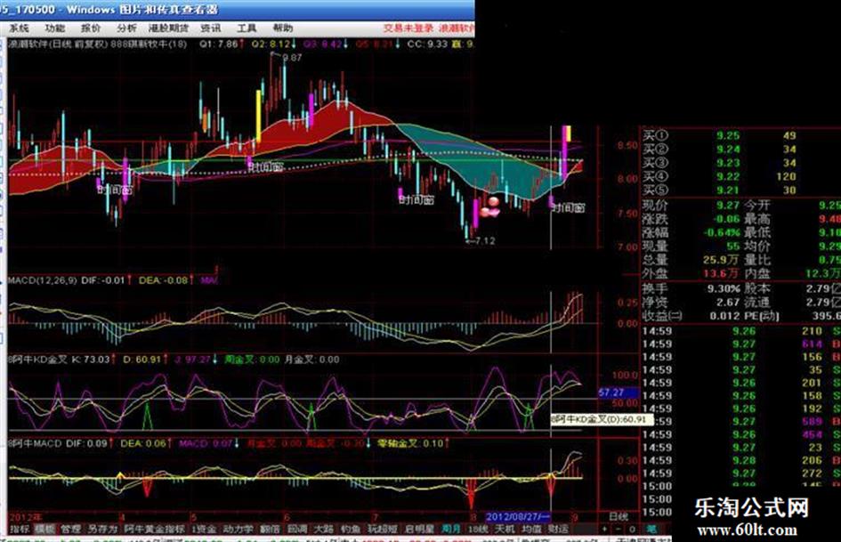Open the 报价 menu
The image size is (841, 542).
pyautogui.click(x=91, y=28)
